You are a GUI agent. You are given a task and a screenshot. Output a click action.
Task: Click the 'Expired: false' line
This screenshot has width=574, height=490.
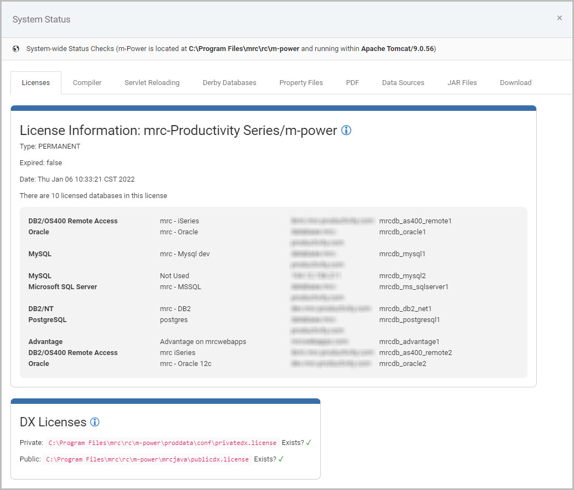(x=41, y=163)
